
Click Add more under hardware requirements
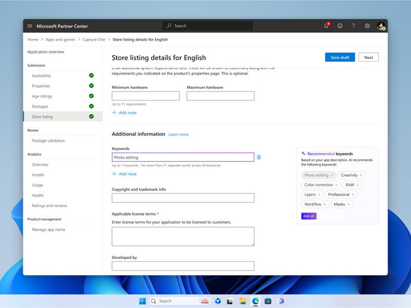point(124,112)
